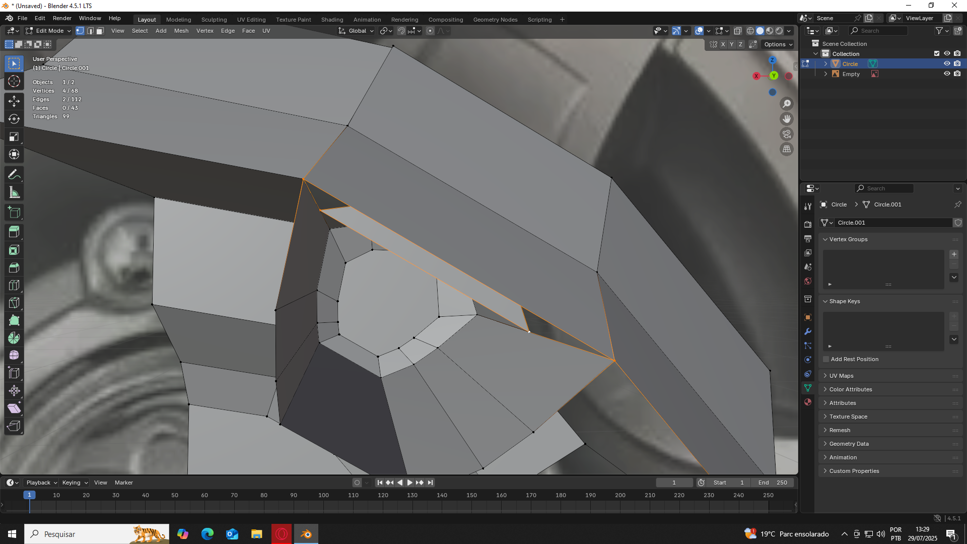This screenshot has height=544, width=967.
Task: Activate the Loop Cut tool
Action: [14, 285]
